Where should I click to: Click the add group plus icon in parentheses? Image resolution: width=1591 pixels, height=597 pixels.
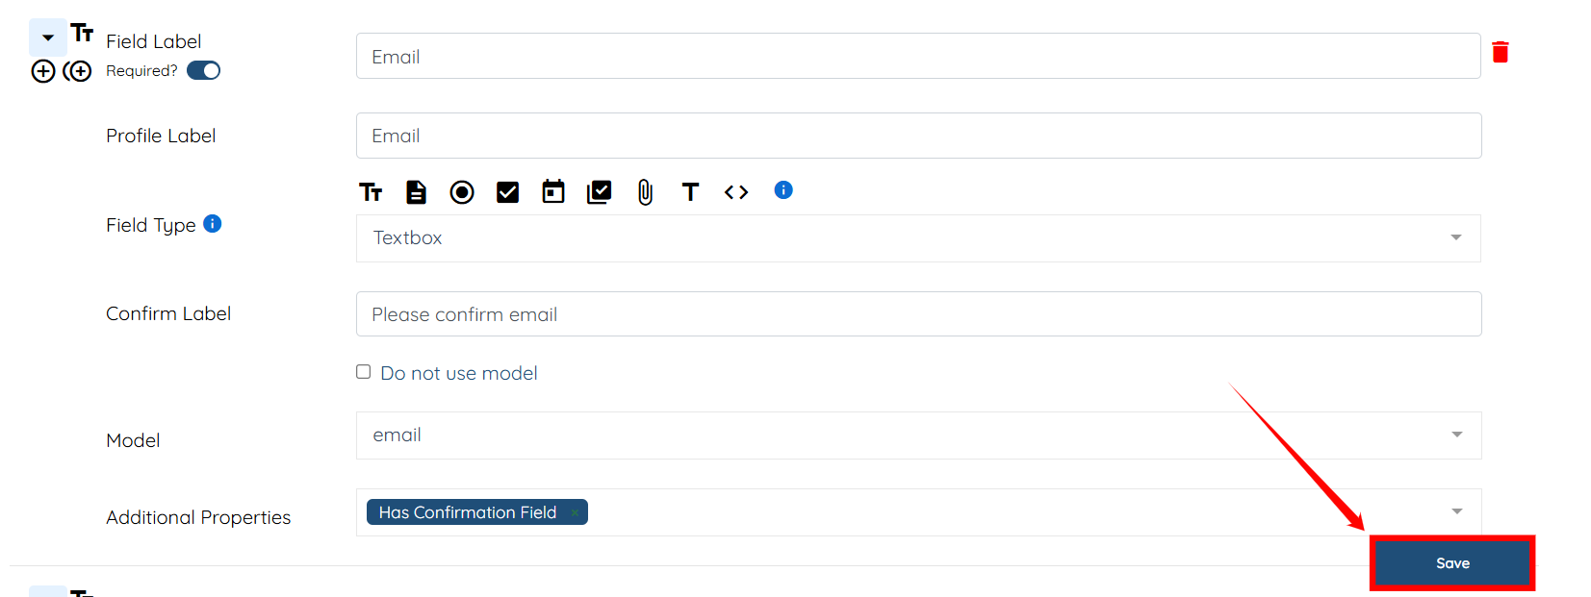coord(78,71)
